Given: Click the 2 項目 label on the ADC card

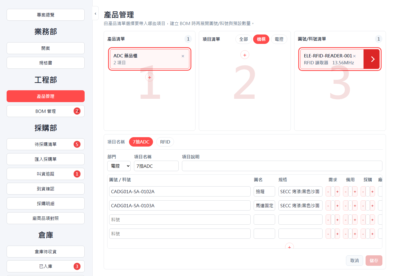Looking at the screenshot, I should tap(120, 63).
